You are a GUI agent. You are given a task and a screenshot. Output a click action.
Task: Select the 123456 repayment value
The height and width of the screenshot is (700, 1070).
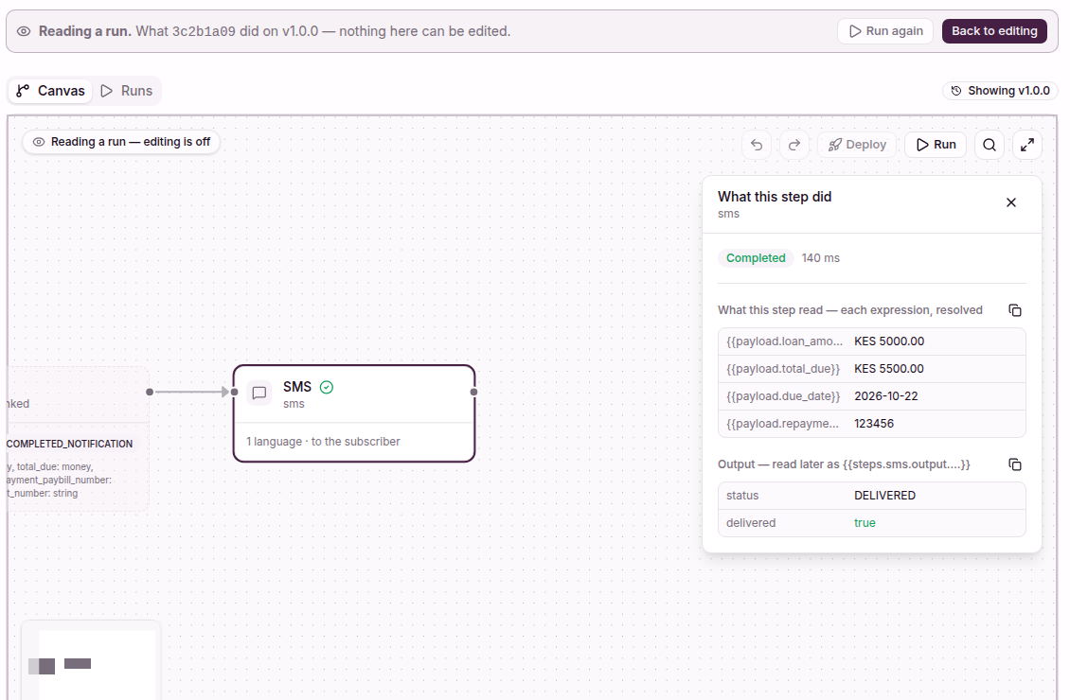click(x=873, y=423)
